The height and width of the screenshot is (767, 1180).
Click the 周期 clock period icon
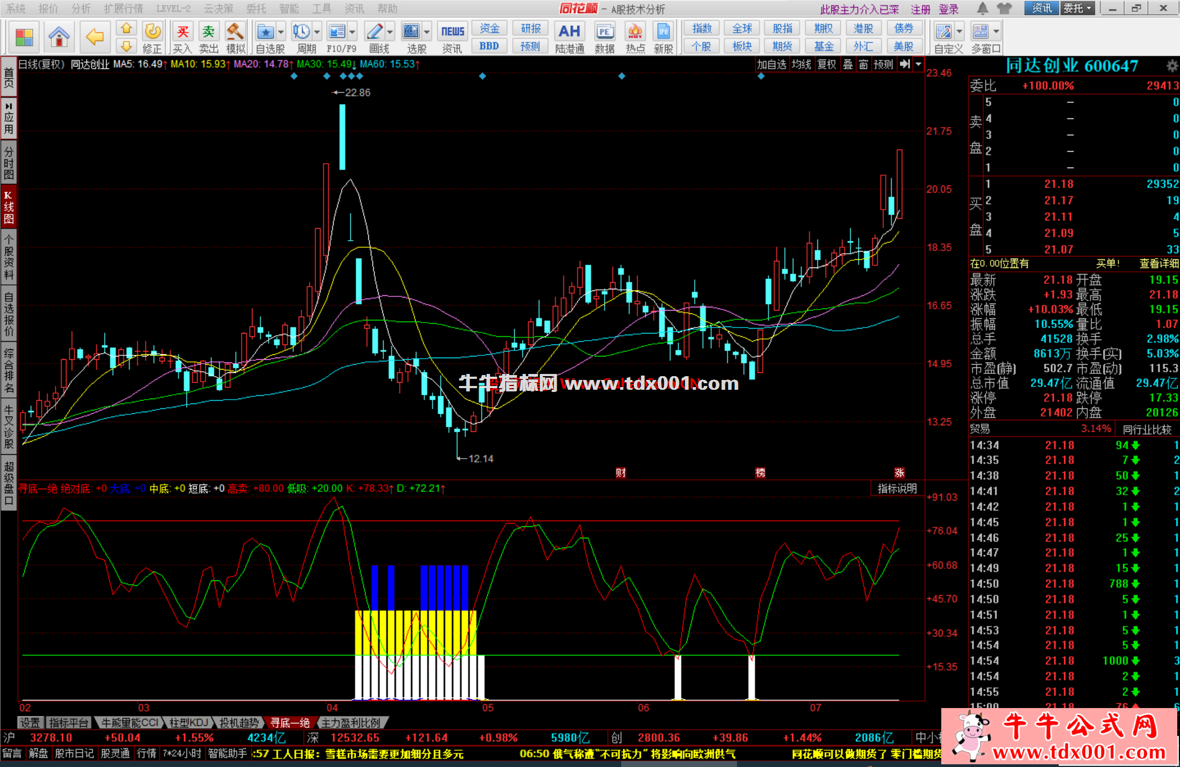300,32
